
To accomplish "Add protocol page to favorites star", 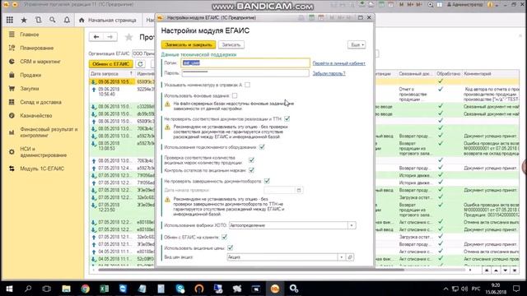I will pos(128,37).
